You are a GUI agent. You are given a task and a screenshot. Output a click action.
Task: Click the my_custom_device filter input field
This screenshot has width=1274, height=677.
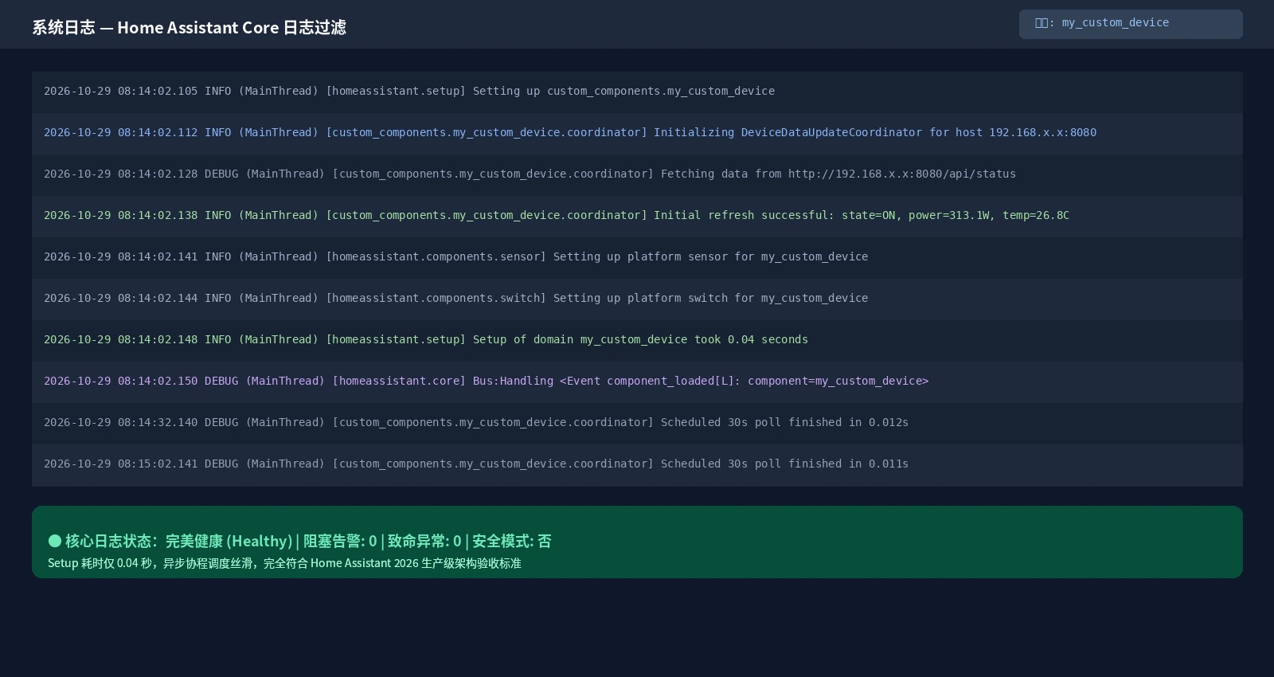click(1131, 24)
